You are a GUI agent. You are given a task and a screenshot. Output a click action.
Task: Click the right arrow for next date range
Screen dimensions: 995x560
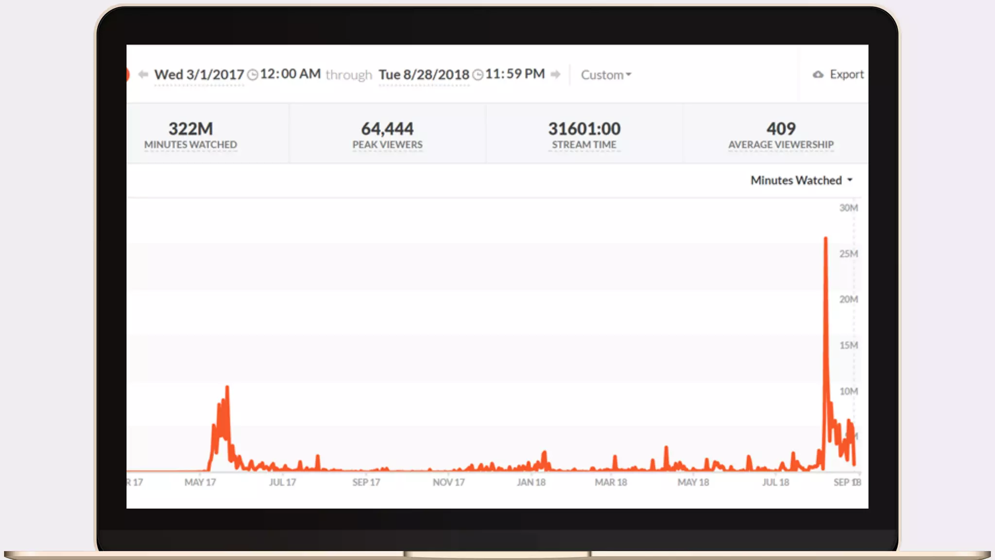click(556, 74)
